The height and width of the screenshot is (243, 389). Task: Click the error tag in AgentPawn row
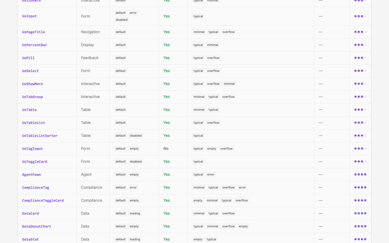tap(211, 174)
